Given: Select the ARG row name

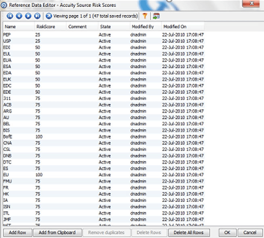Looking at the screenshot, I should (8, 111).
